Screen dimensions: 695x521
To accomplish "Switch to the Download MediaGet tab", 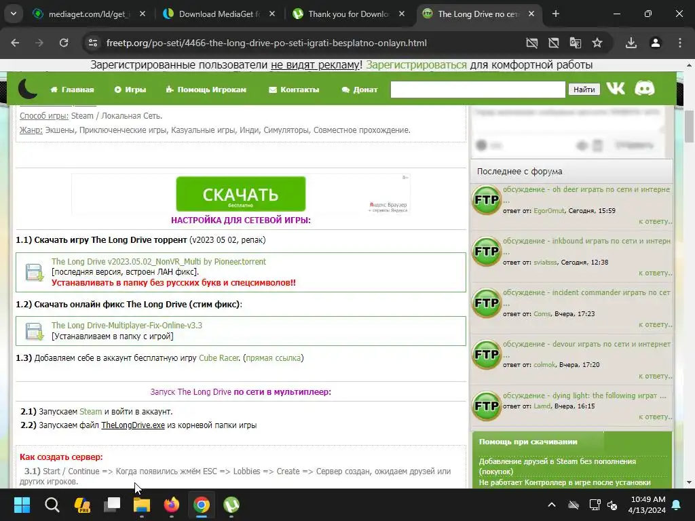I will click(x=219, y=14).
